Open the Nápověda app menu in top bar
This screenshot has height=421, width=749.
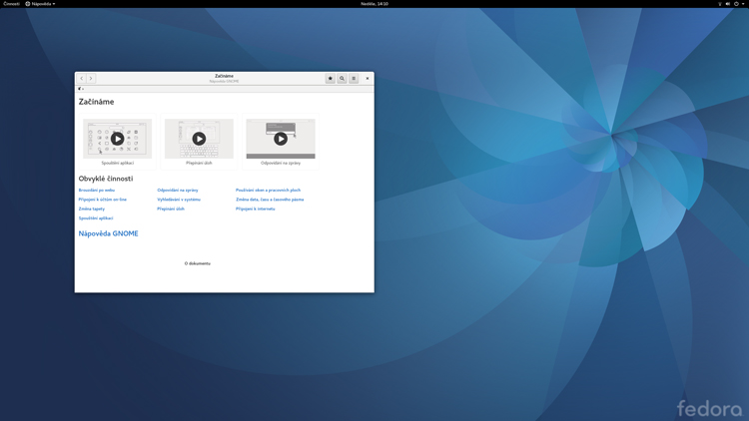coord(40,4)
